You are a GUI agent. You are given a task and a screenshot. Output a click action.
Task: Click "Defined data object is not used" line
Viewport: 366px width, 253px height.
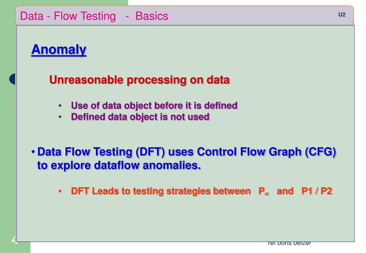pos(140,117)
